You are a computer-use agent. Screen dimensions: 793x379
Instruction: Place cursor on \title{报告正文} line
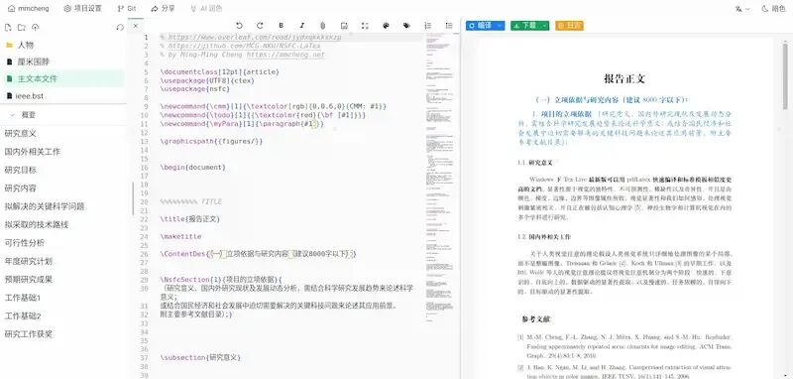point(190,219)
